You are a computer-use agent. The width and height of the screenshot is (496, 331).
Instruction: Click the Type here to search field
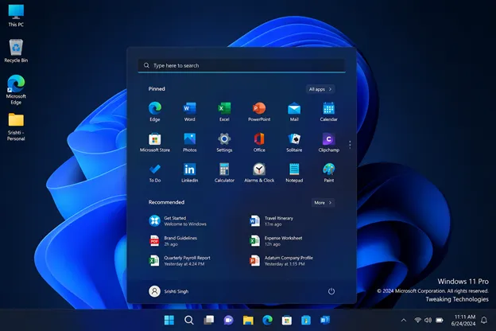pyautogui.click(x=242, y=65)
